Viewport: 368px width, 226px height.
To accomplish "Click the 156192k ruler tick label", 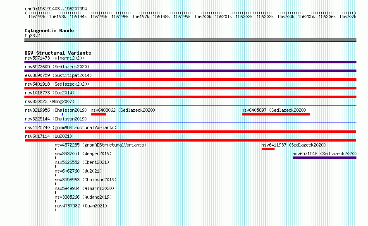I will pos(37,17).
